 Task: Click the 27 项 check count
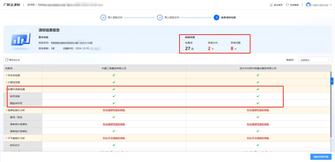click(189, 48)
